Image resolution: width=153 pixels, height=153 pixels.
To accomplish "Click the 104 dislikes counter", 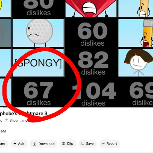I will tap(94, 94).
